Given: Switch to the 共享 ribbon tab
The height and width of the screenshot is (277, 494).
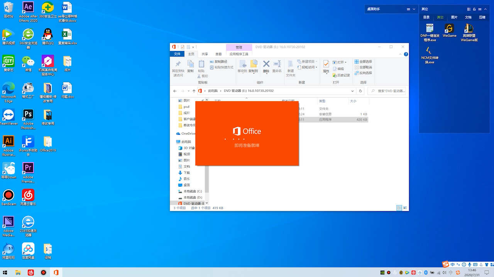Looking at the screenshot, I should click(205, 54).
